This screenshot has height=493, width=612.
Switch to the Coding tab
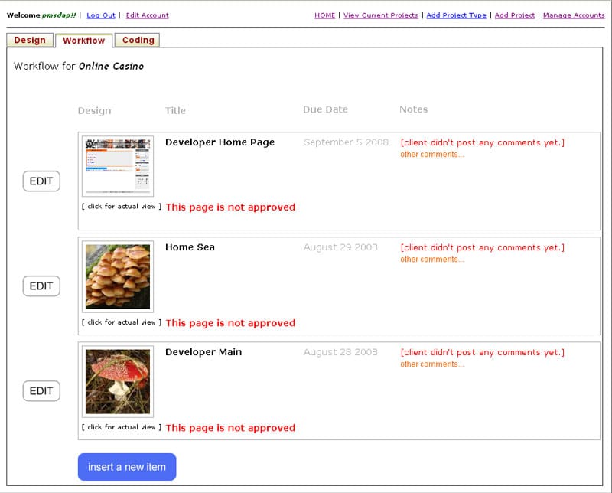coord(138,41)
